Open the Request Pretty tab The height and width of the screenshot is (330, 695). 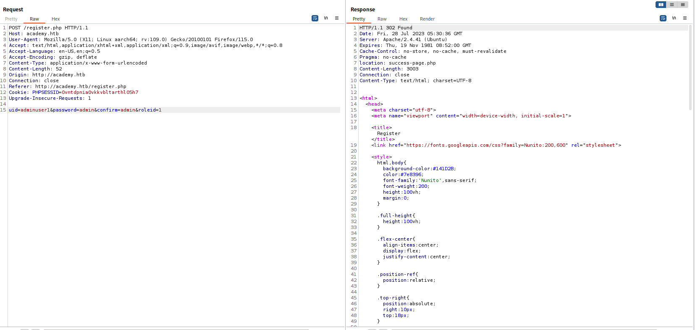pyautogui.click(x=11, y=19)
